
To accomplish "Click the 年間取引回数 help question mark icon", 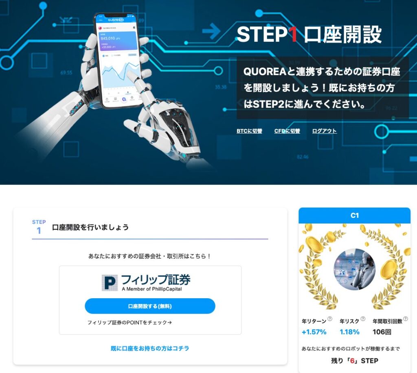I will pos(405,319).
